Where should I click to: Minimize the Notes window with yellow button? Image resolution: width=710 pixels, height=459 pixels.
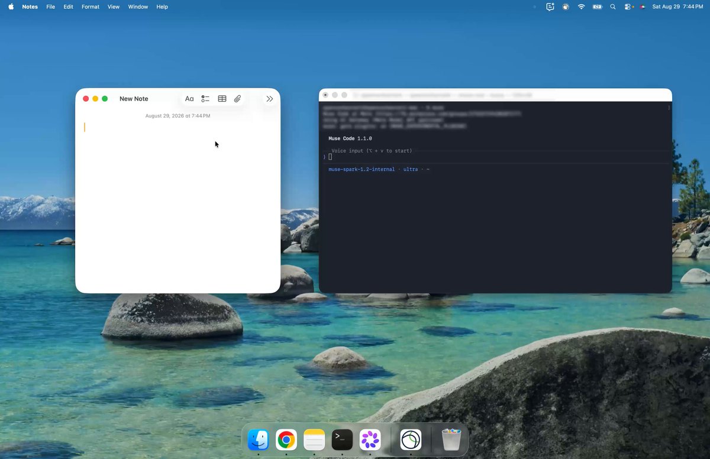point(95,99)
